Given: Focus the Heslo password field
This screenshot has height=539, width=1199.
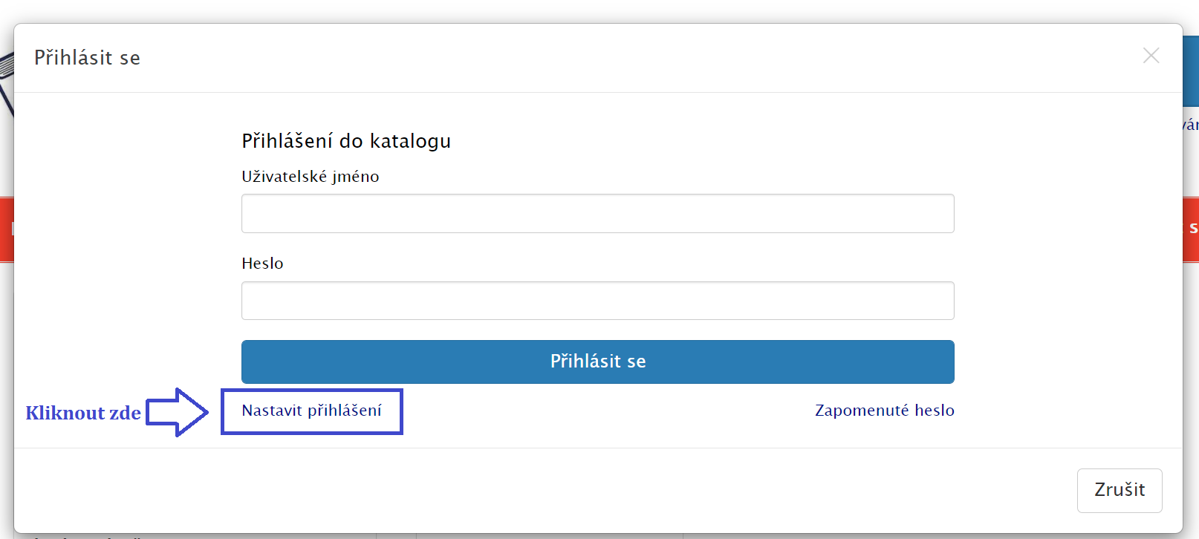Looking at the screenshot, I should pos(597,301).
